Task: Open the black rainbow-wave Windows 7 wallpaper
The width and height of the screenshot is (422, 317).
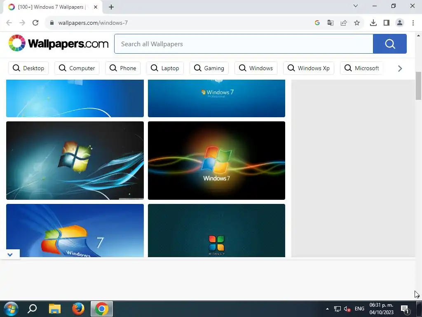Action: (216, 161)
